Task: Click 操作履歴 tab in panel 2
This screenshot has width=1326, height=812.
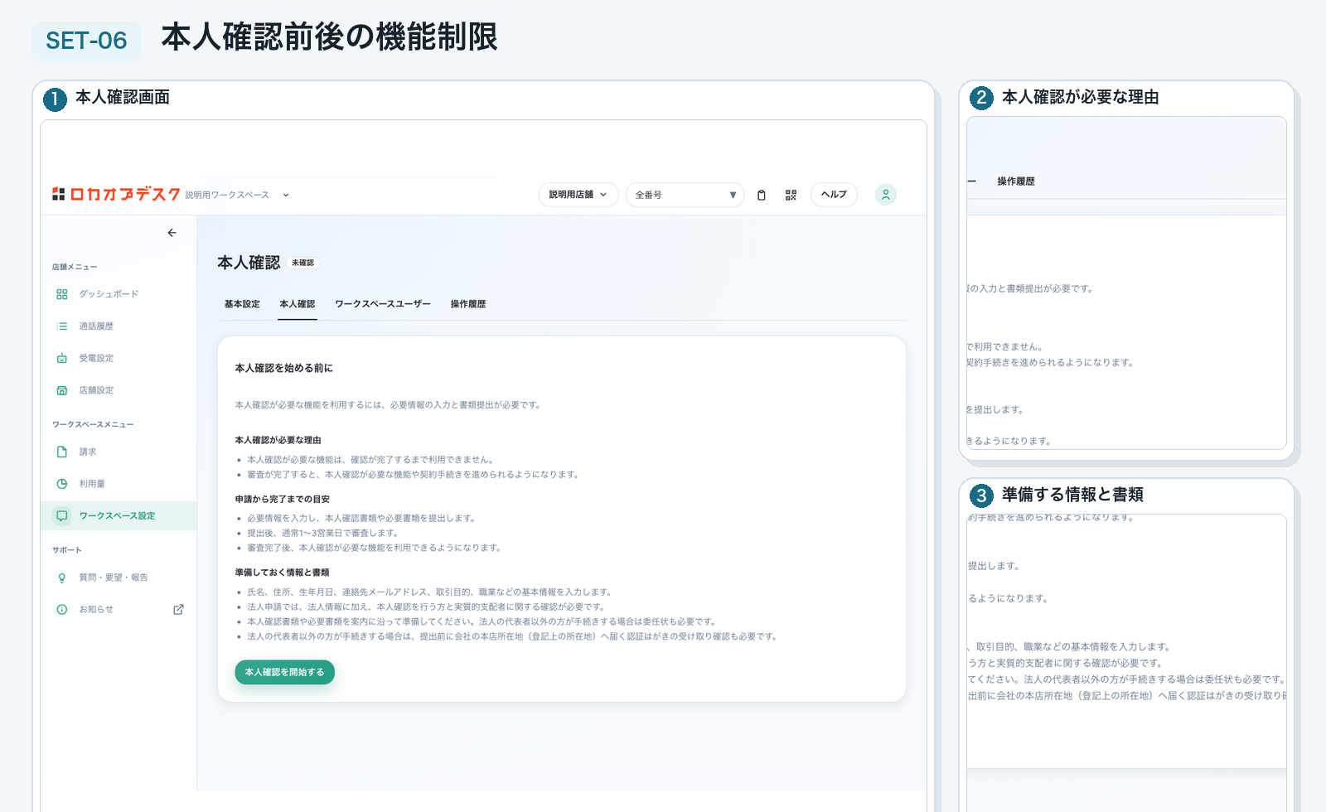Action: pos(1016,181)
